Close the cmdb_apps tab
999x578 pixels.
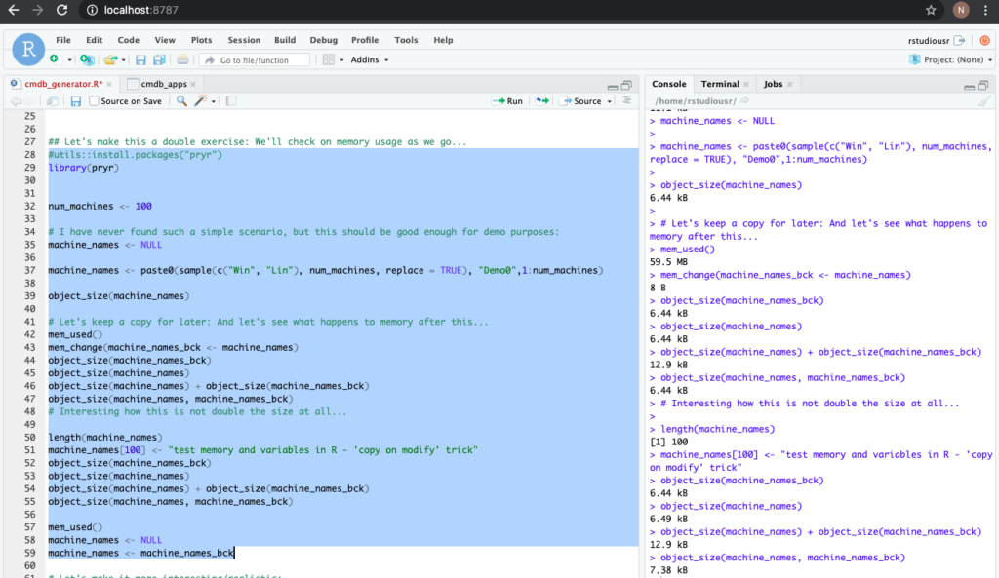click(193, 84)
